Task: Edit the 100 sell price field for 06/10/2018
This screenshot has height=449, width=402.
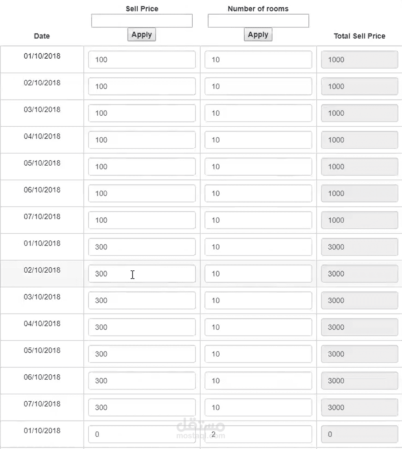Action: 142,194
